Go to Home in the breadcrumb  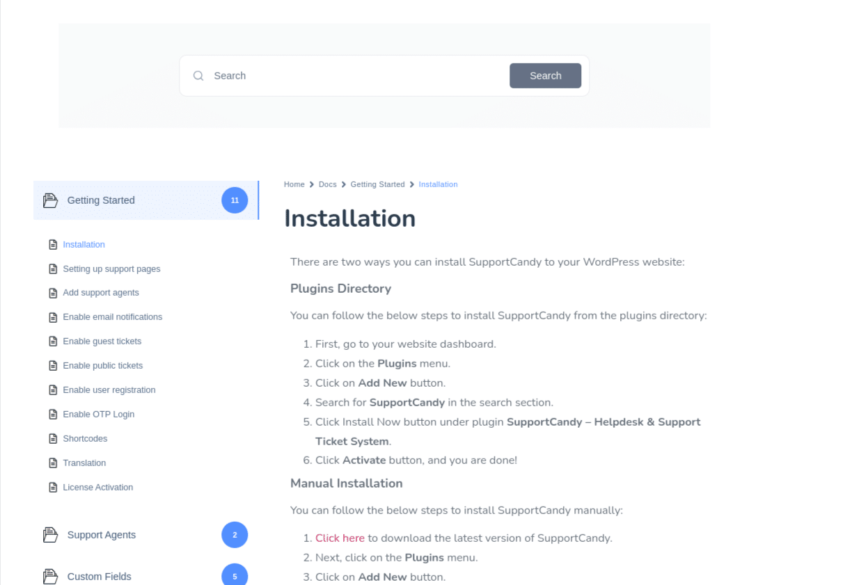coord(294,184)
